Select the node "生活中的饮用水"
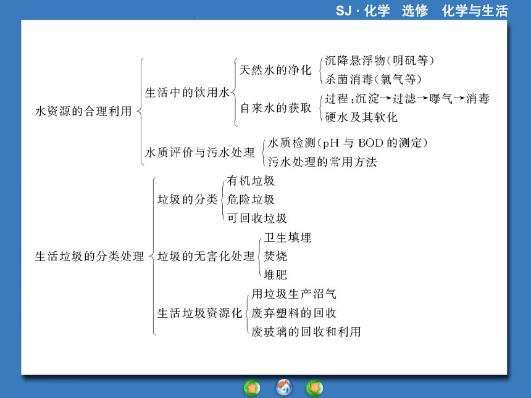Screen dimensions: 531x398 187,93
